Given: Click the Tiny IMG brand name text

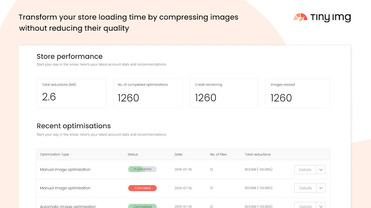Looking at the screenshot, I should [331, 18].
